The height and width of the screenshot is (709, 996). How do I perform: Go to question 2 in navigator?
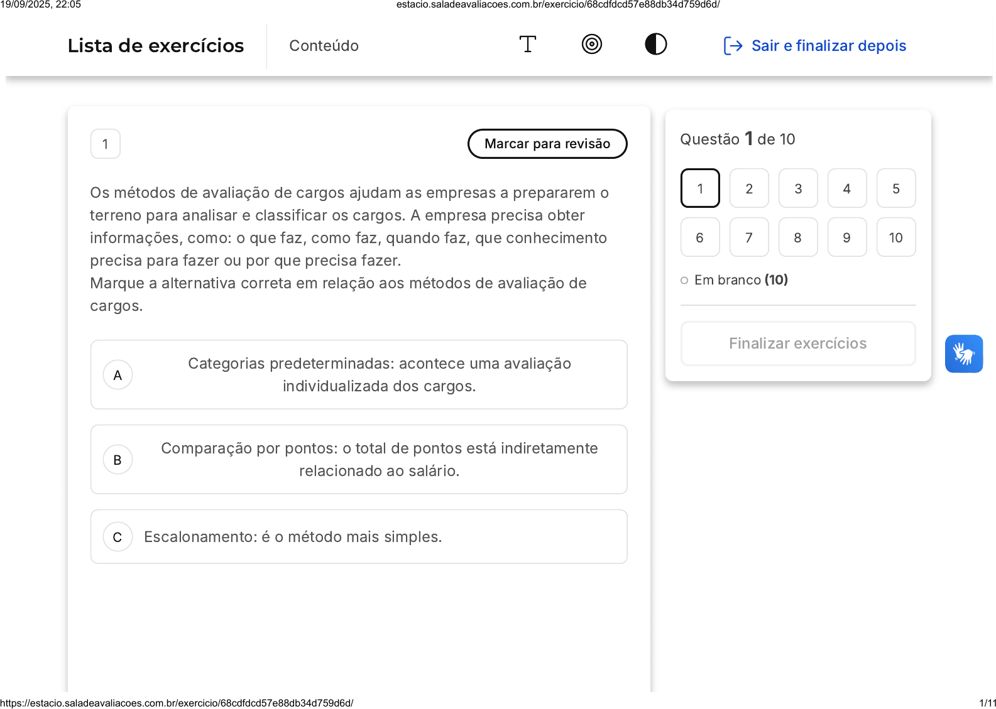pos(749,188)
